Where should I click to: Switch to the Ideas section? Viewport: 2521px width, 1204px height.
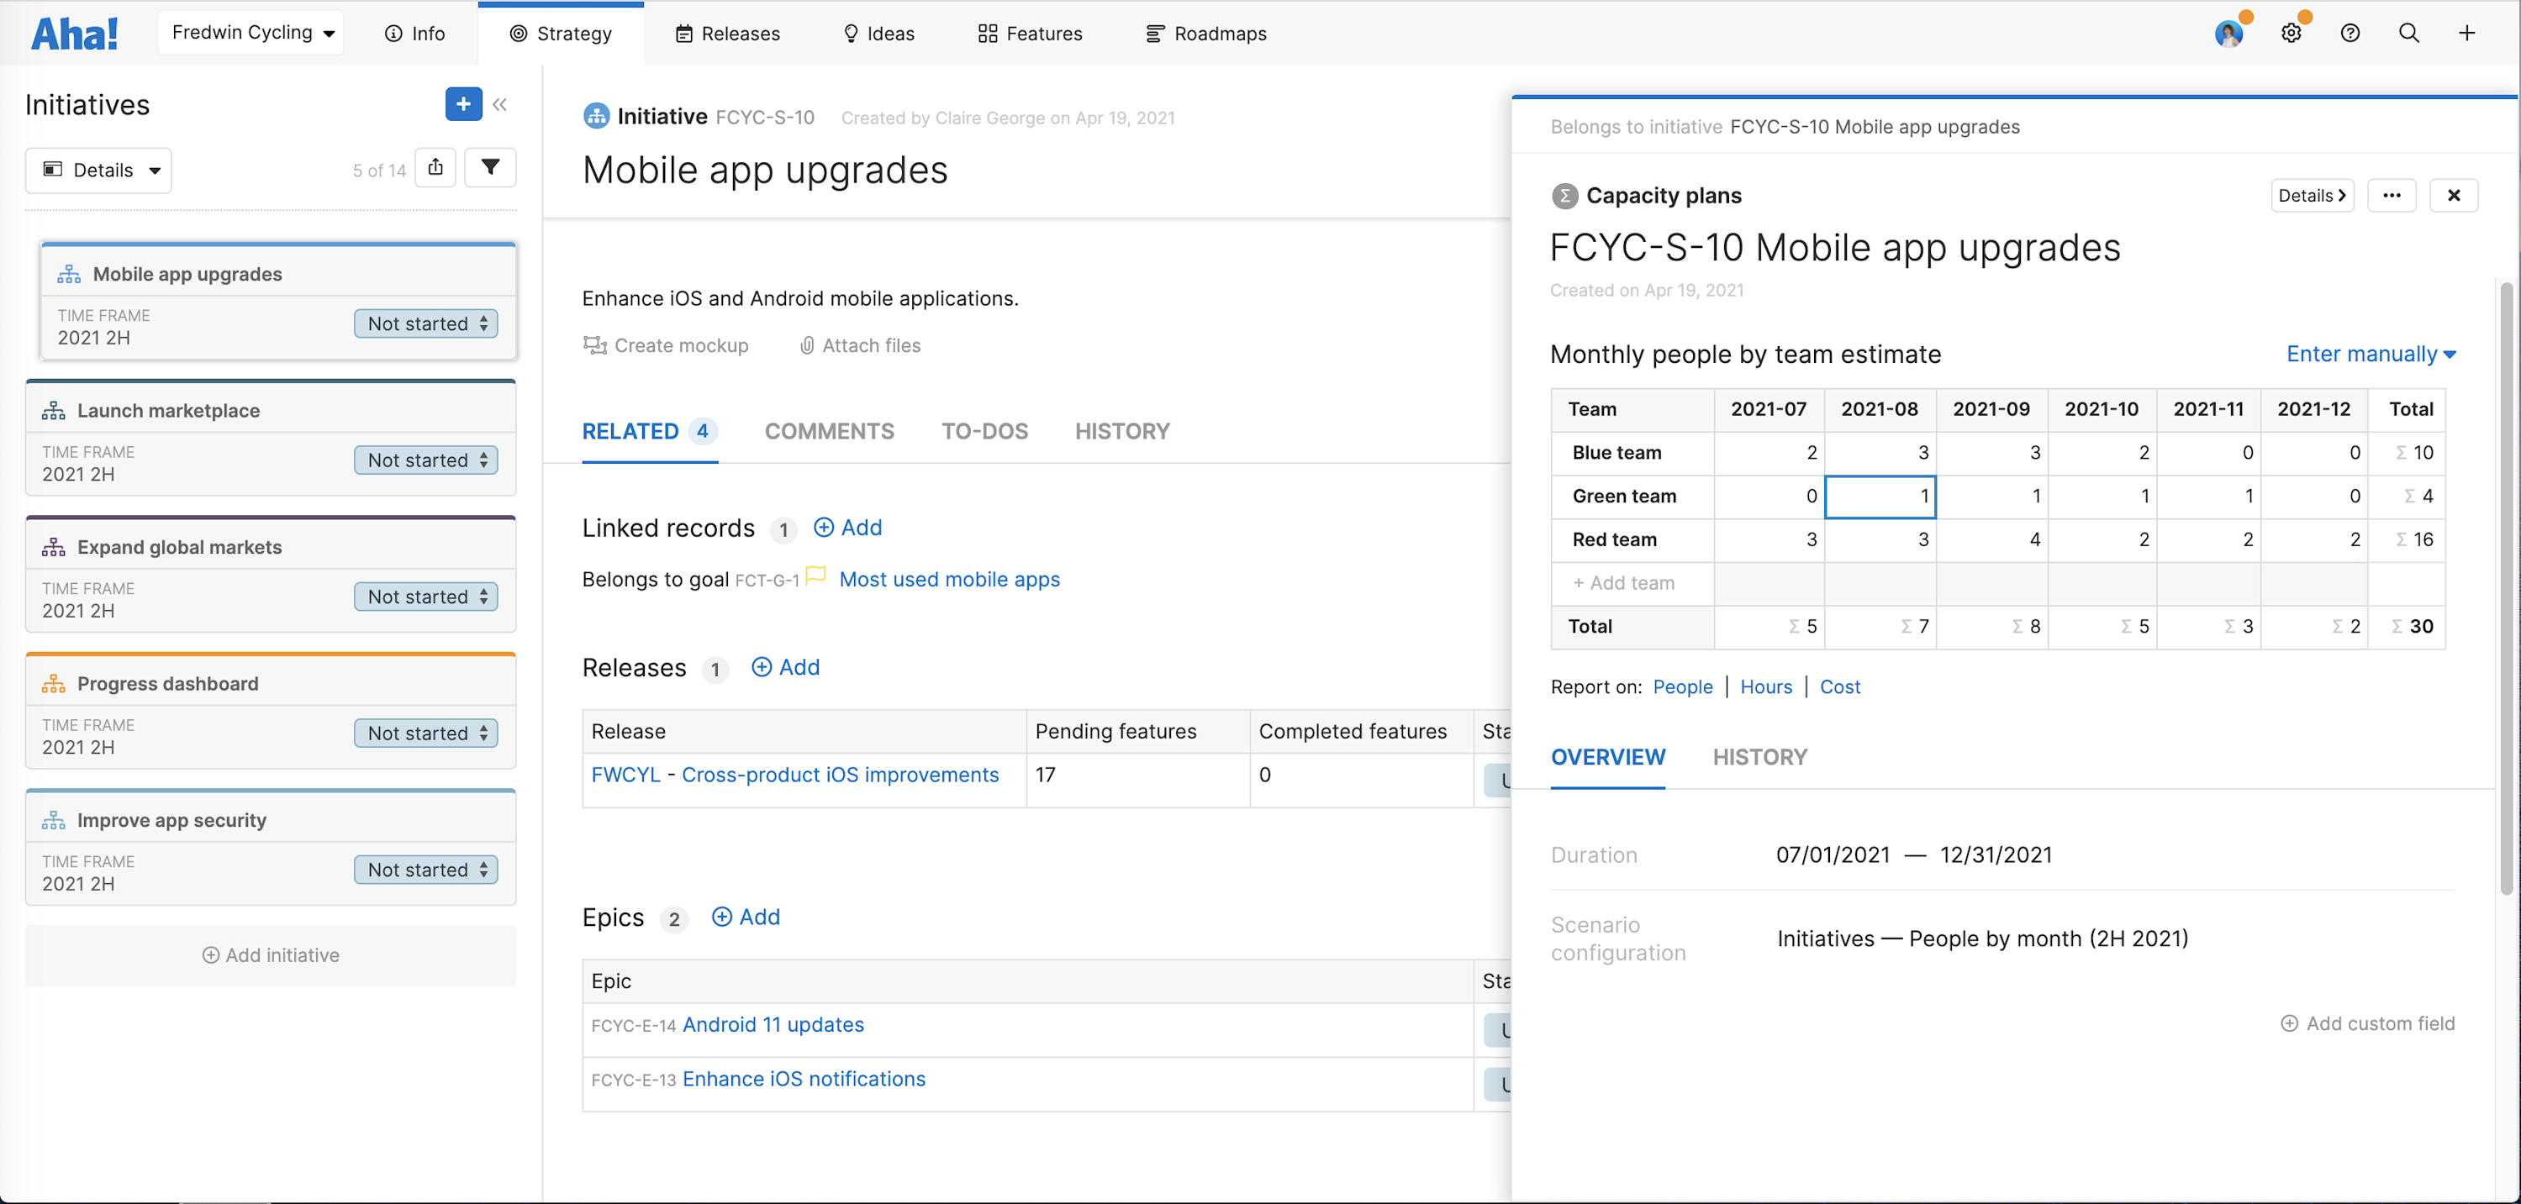(x=878, y=34)
